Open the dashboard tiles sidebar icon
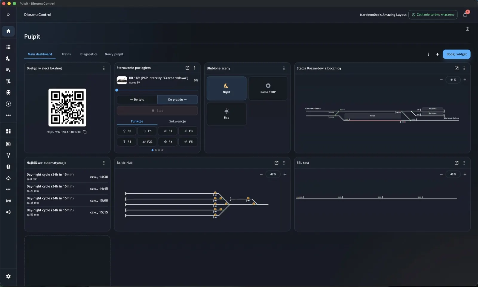The width and height of the screenshot is (478, 287). click(8, 131)
